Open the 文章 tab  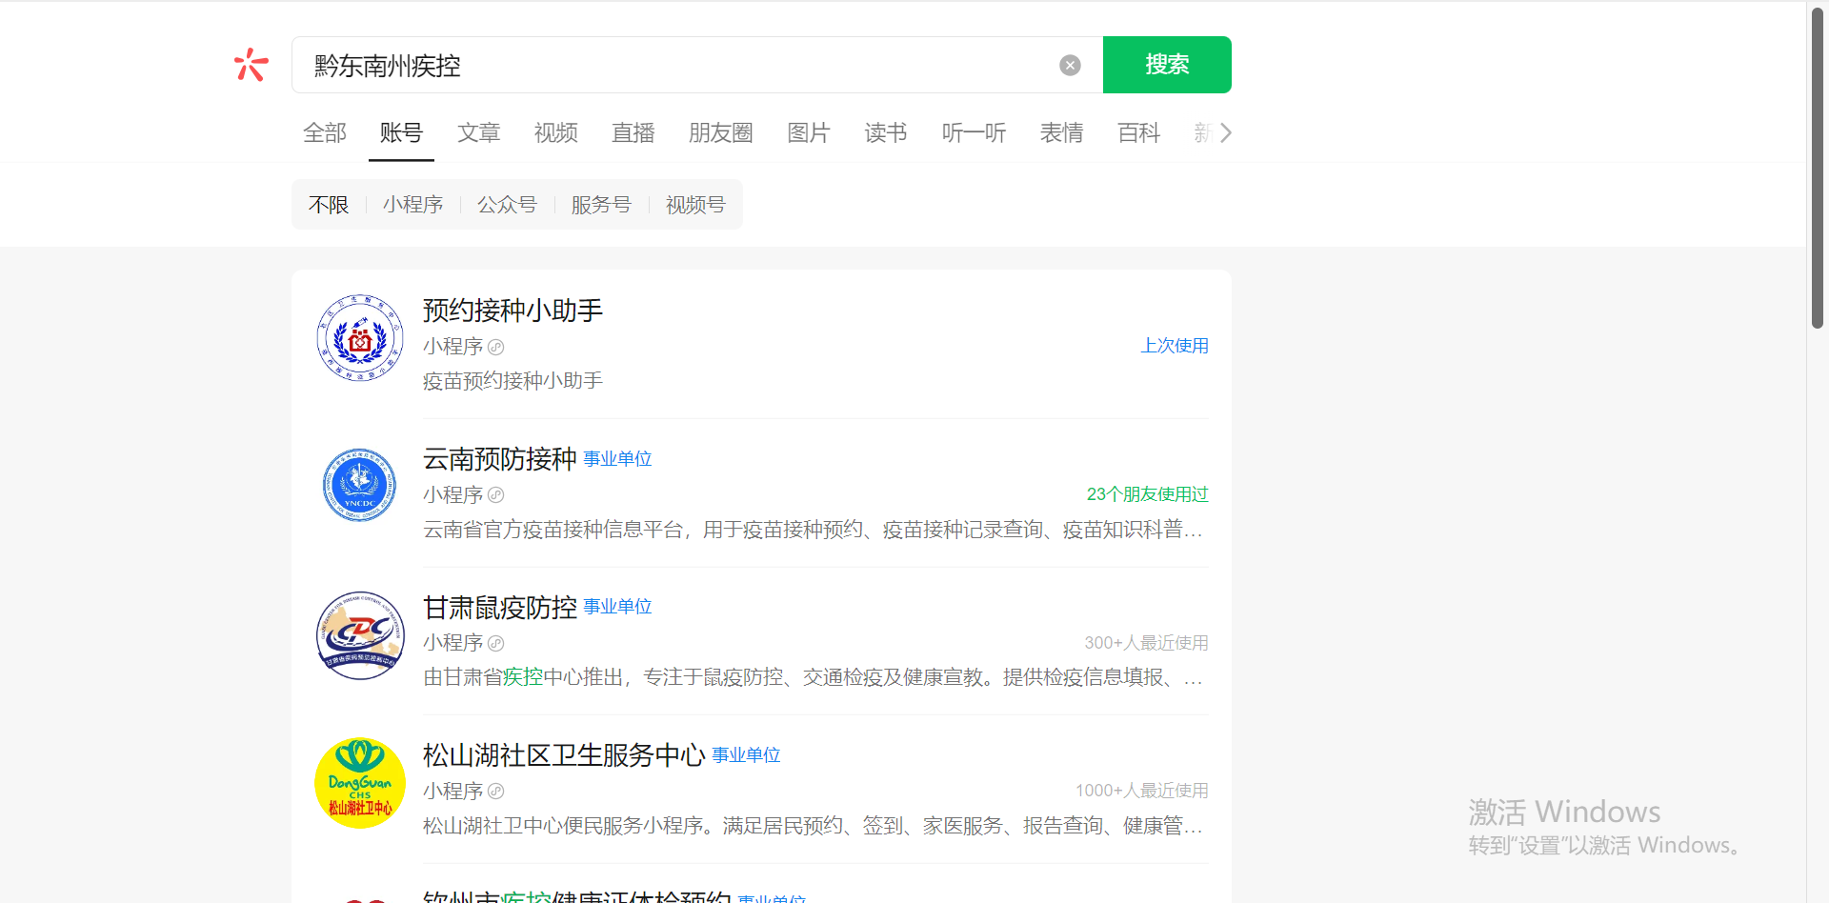pyautogui.click(x=478, y=132)
